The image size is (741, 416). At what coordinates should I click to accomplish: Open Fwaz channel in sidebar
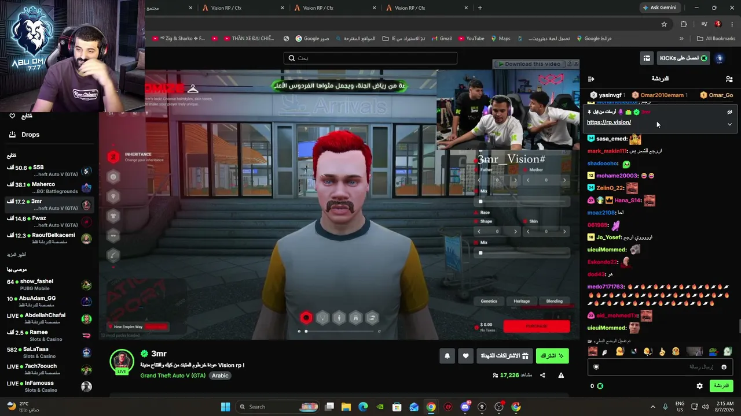49,222
